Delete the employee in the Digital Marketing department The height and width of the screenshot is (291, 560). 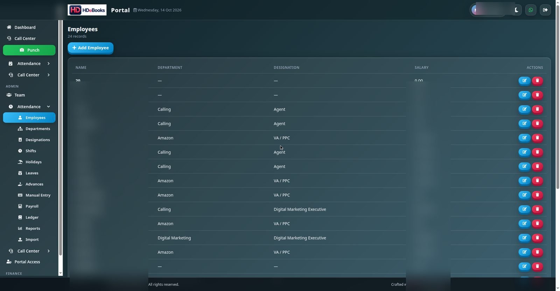click(x=537, y=238)
